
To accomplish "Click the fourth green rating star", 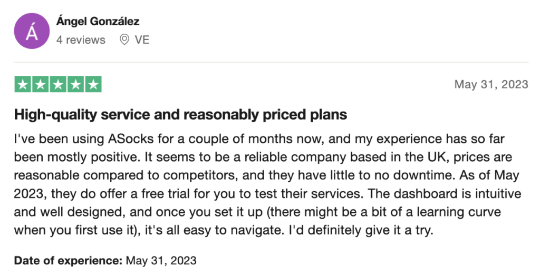I will (x=75, y=84).
